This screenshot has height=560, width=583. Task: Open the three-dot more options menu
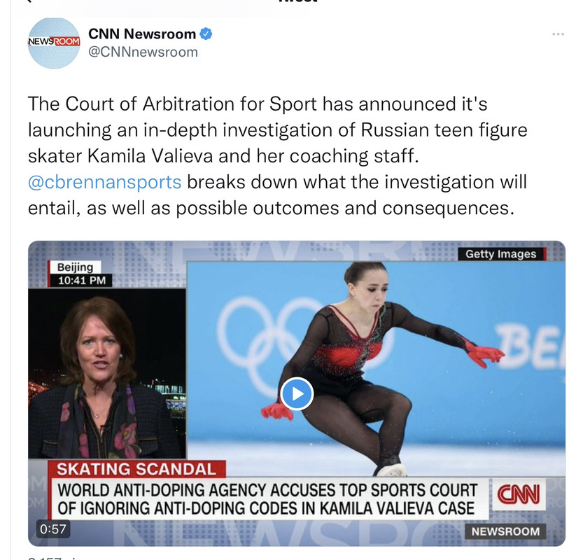point(558,34)
